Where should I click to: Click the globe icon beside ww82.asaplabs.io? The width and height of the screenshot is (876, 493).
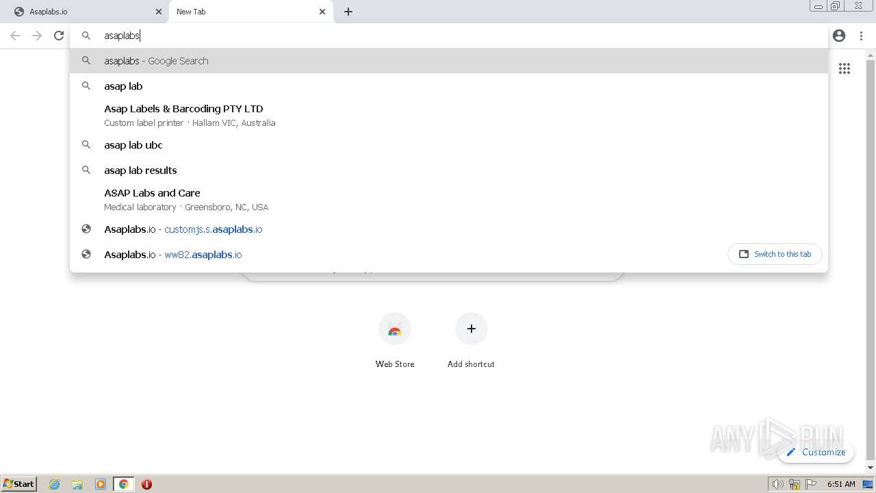pos(86,255)
